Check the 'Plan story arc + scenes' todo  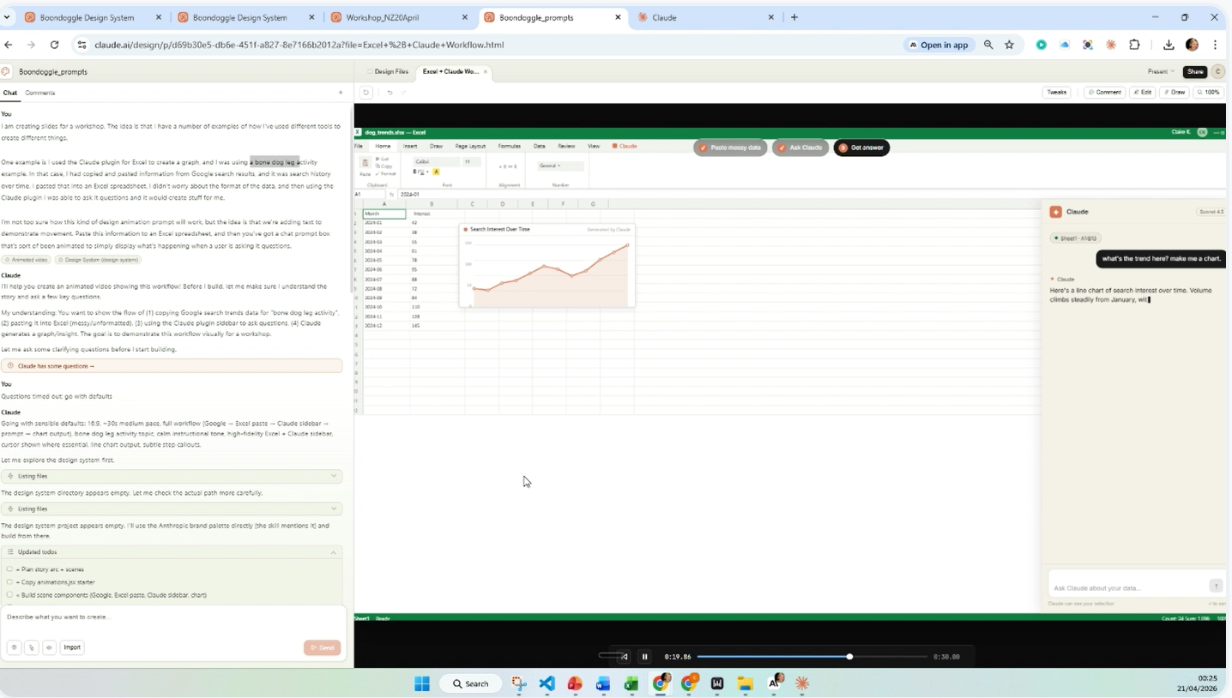click(9, 569)
